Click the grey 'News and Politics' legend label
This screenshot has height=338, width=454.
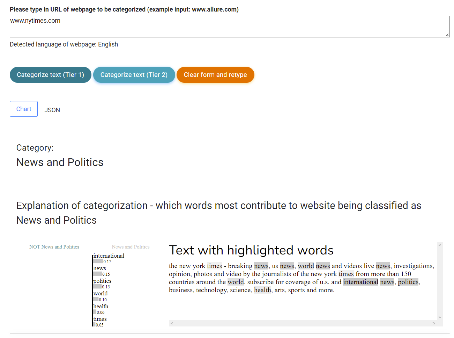coord(131,247)
